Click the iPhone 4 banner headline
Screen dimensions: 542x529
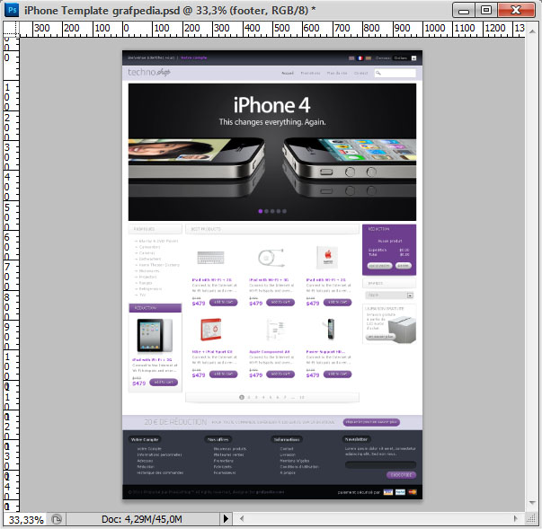[272, 105]
